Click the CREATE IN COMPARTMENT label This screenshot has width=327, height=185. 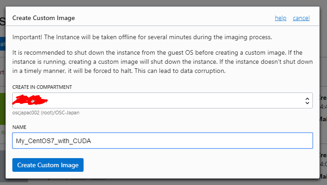(42, 87)
